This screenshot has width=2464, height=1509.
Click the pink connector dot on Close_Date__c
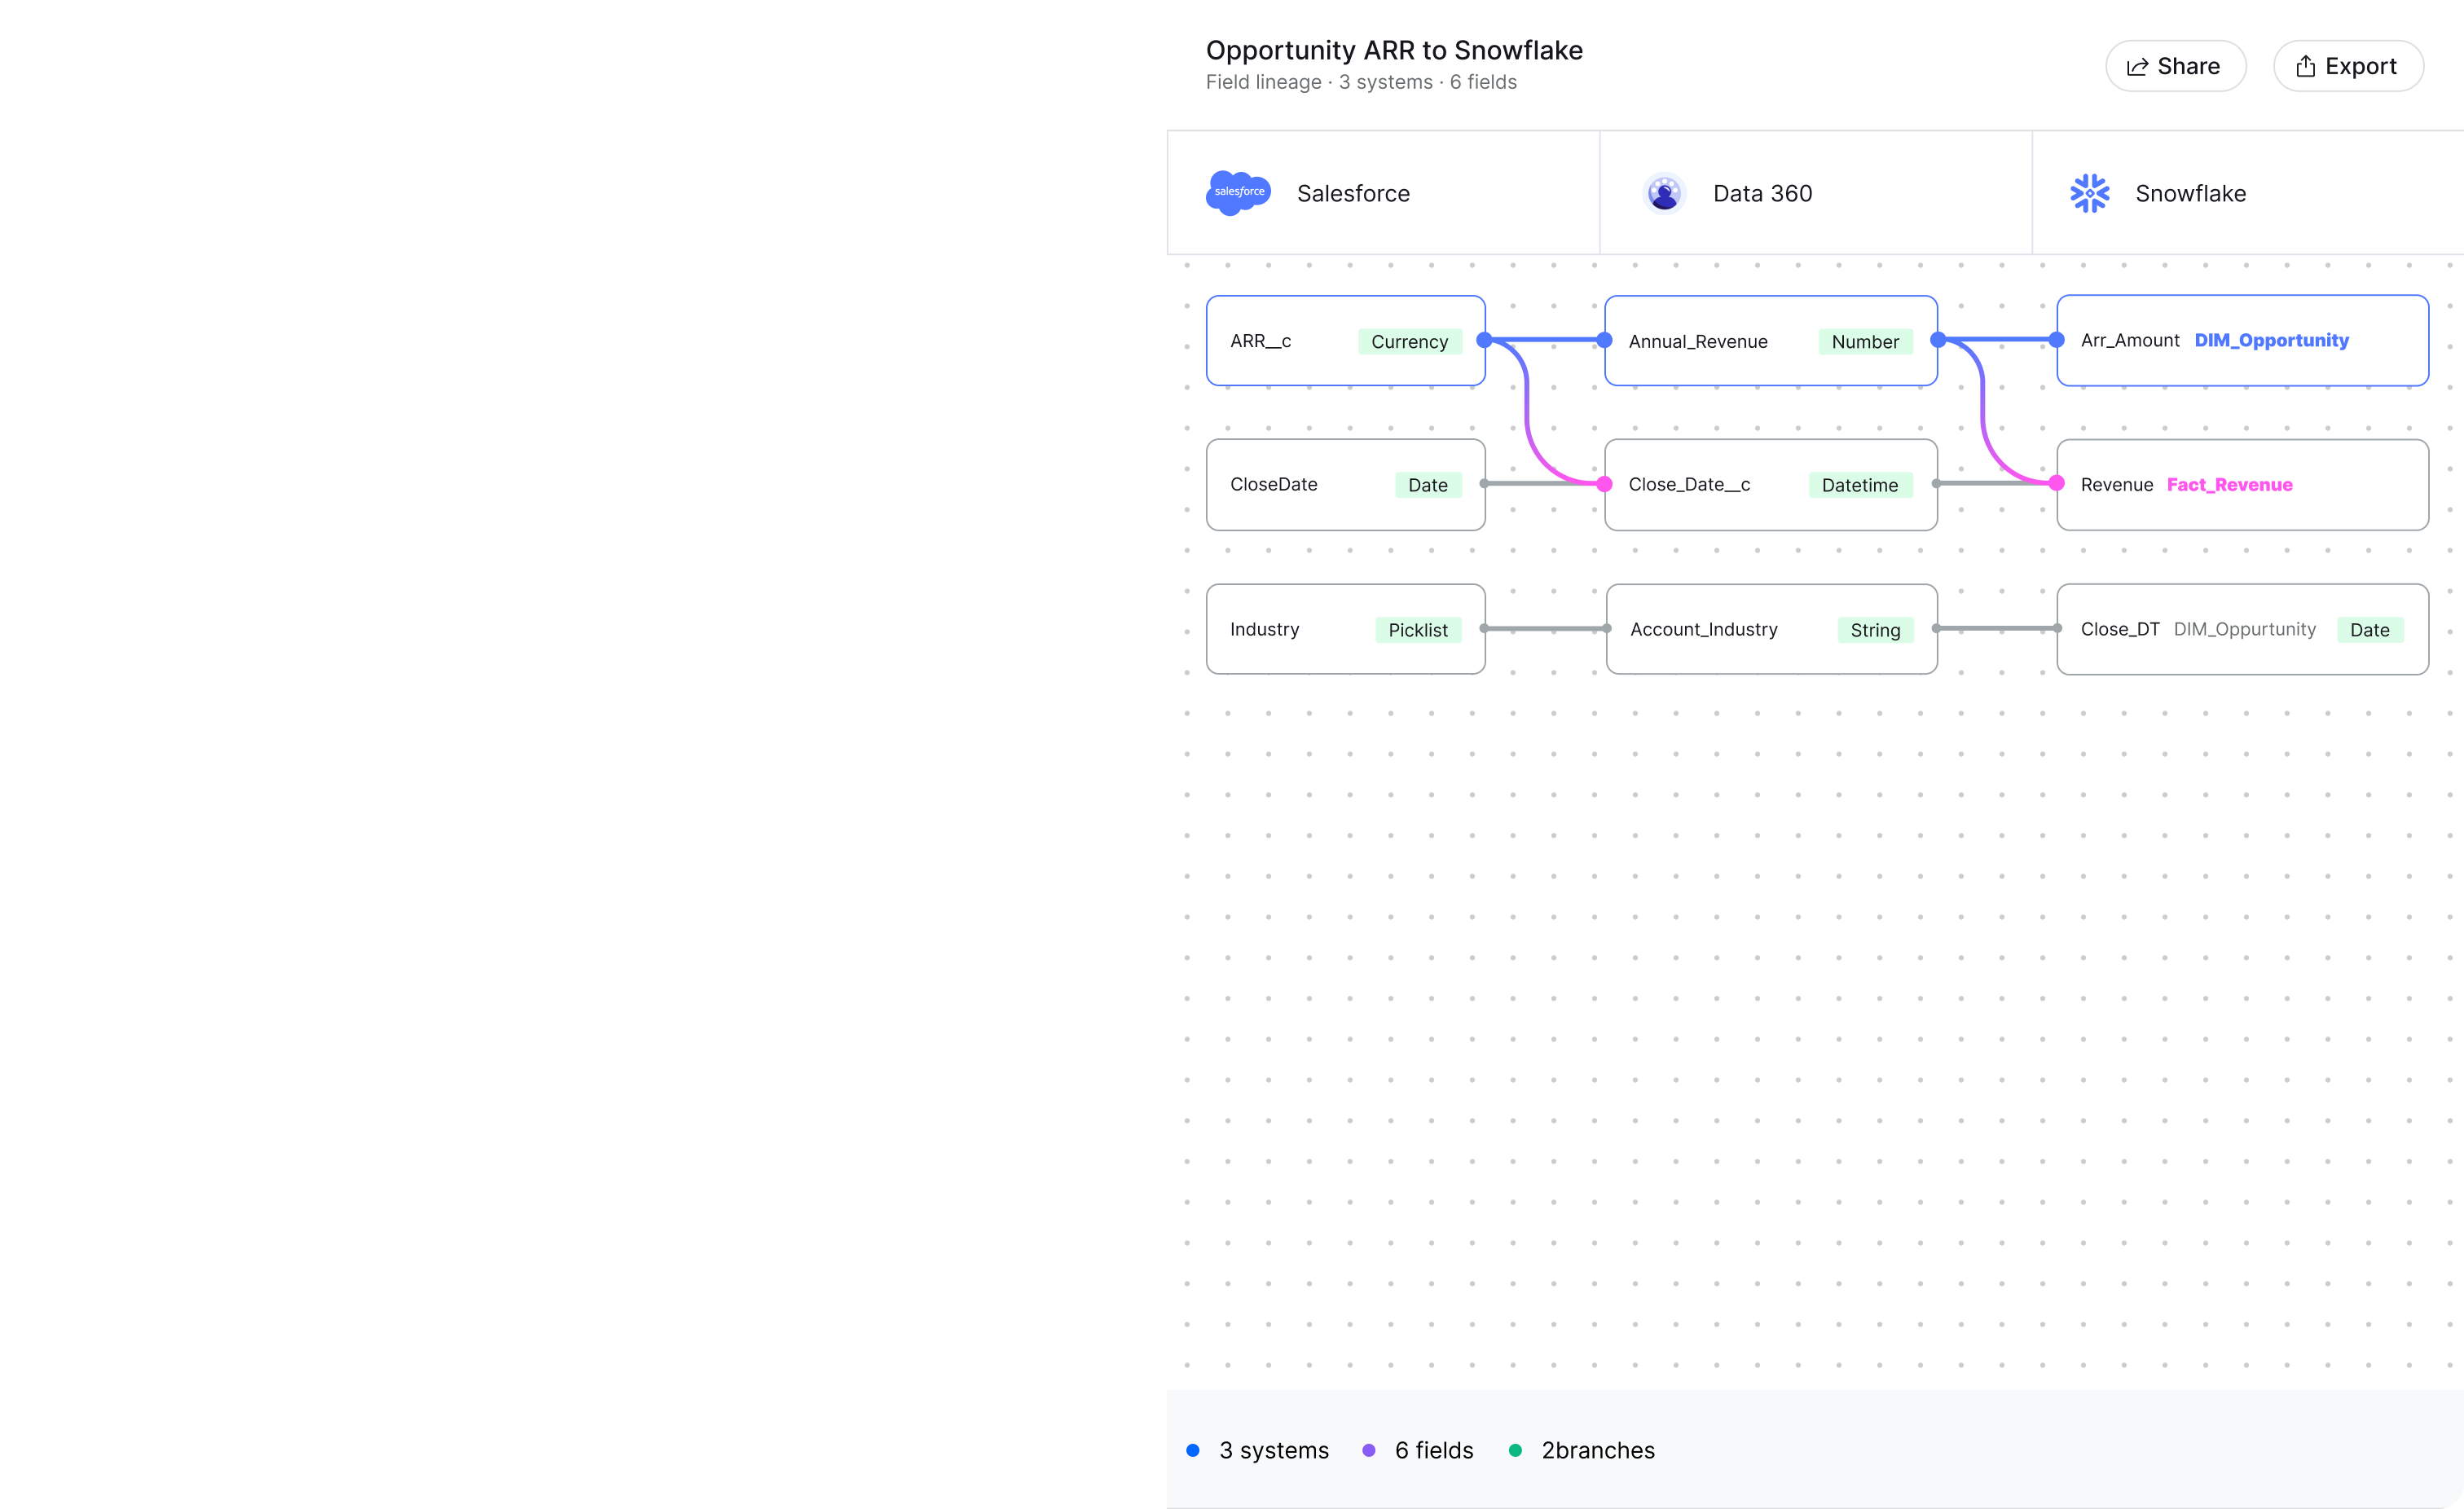1604,484
